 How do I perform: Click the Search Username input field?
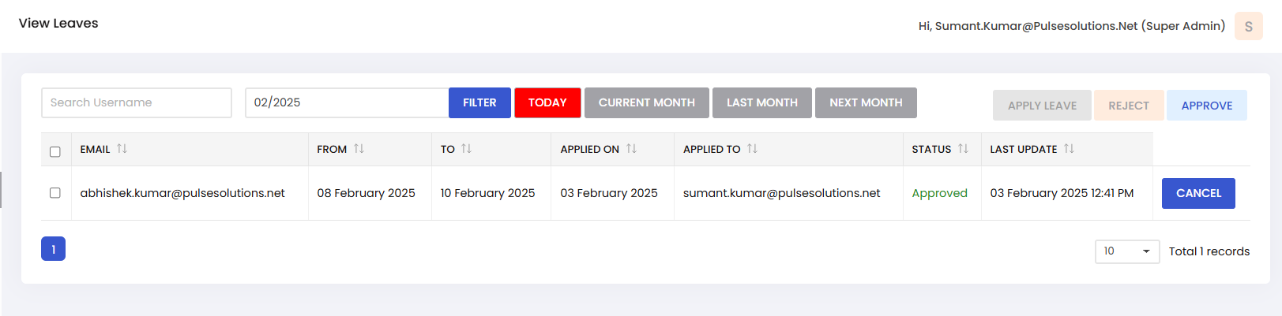[137, 102]
